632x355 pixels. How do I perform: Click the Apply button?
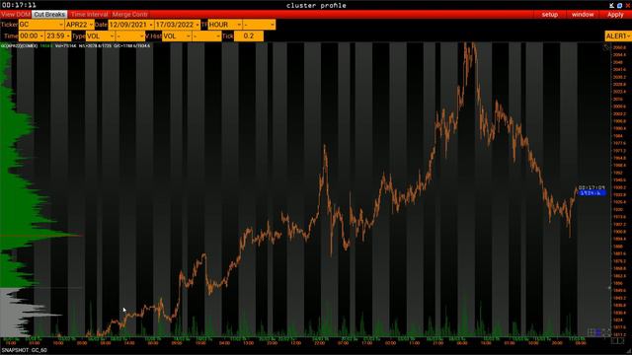(615, 15)
